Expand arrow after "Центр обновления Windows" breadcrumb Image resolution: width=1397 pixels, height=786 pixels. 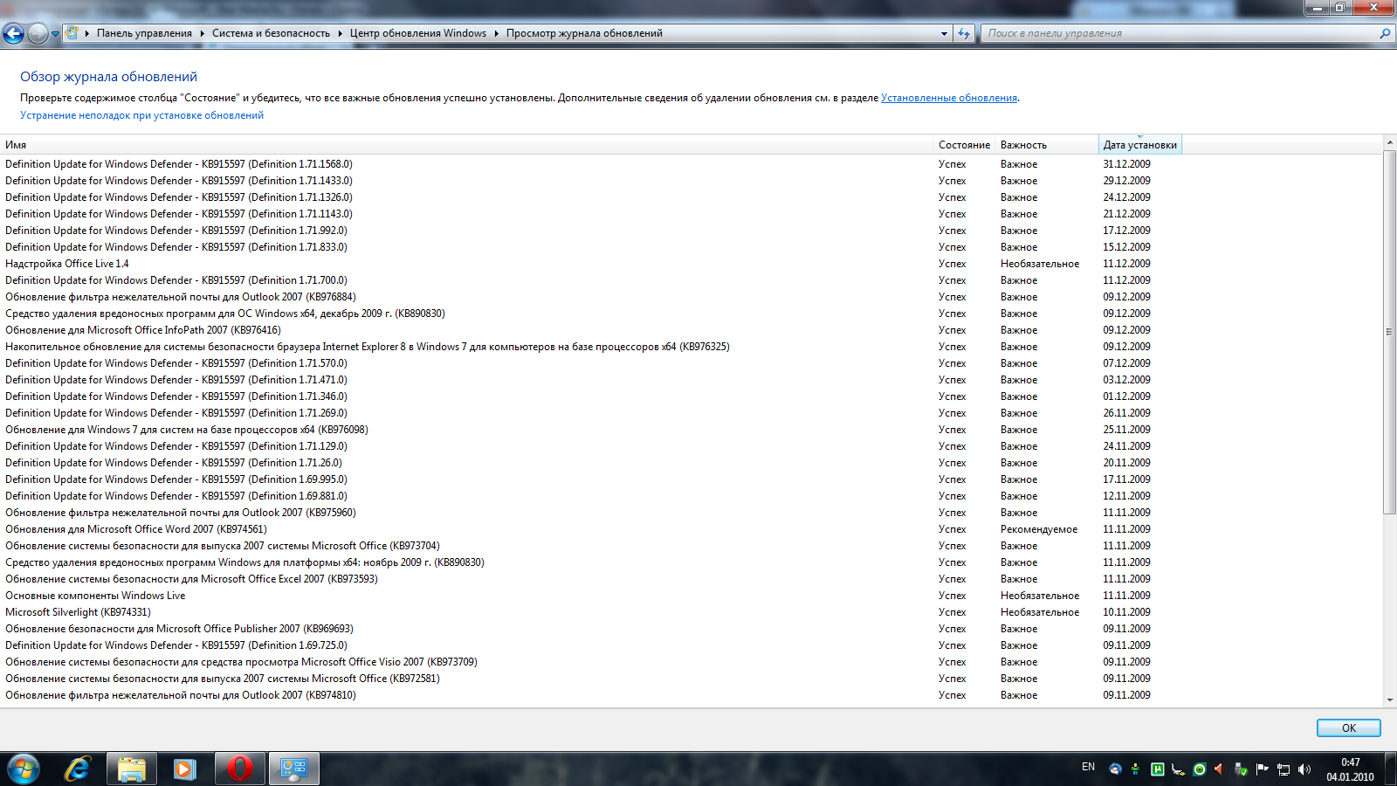pos(496,33)
